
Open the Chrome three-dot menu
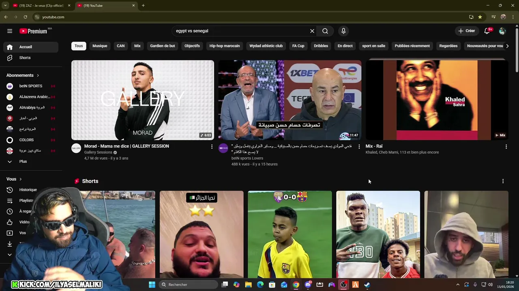coord(513,17)
